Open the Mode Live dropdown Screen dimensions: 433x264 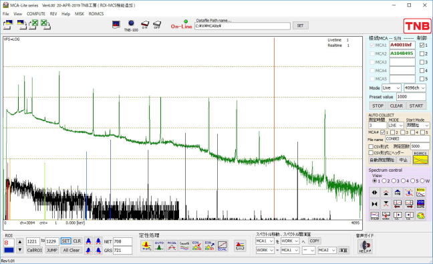point(391,88)
